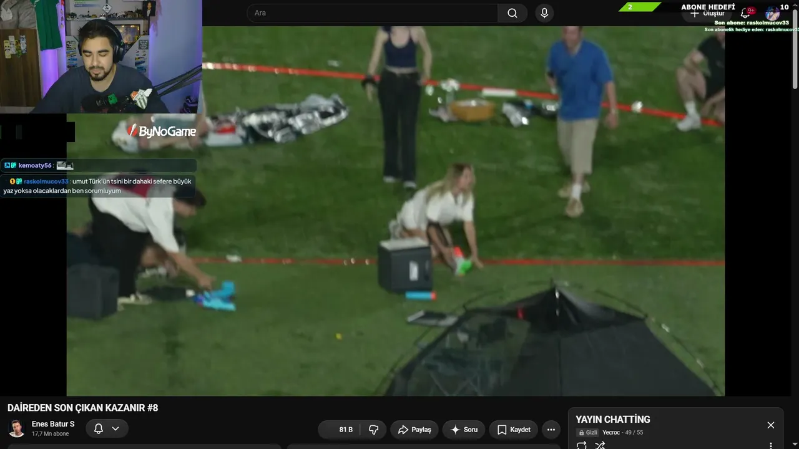Viewport: 799px width, 449px height.
Task: Open the account avatar menu
Action: (773, 13)
